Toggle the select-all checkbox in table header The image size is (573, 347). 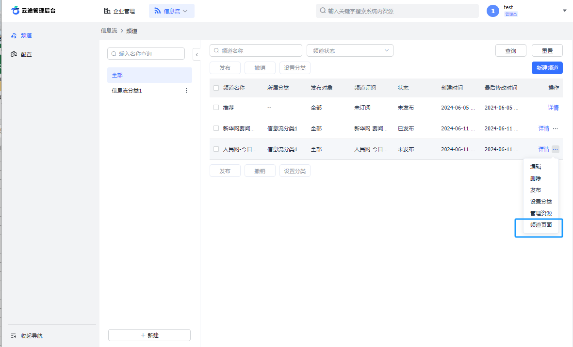[216, 88]
